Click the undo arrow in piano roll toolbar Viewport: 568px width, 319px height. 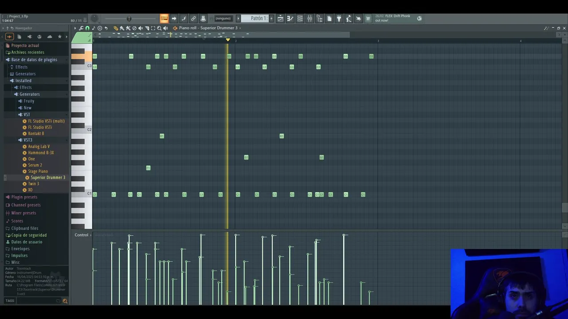pos(106,28)
